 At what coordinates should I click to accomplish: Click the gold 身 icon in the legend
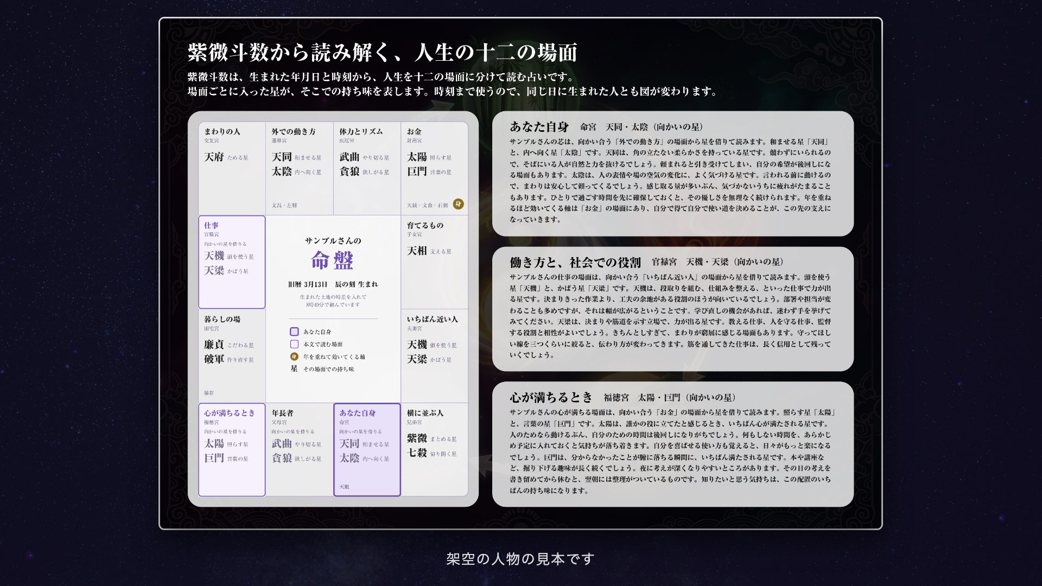(294, 356)
